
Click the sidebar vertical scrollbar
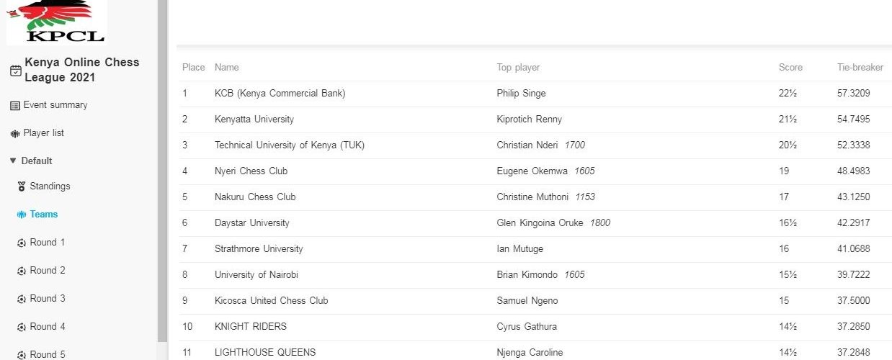pyautogui.click(x=162, y=171)
